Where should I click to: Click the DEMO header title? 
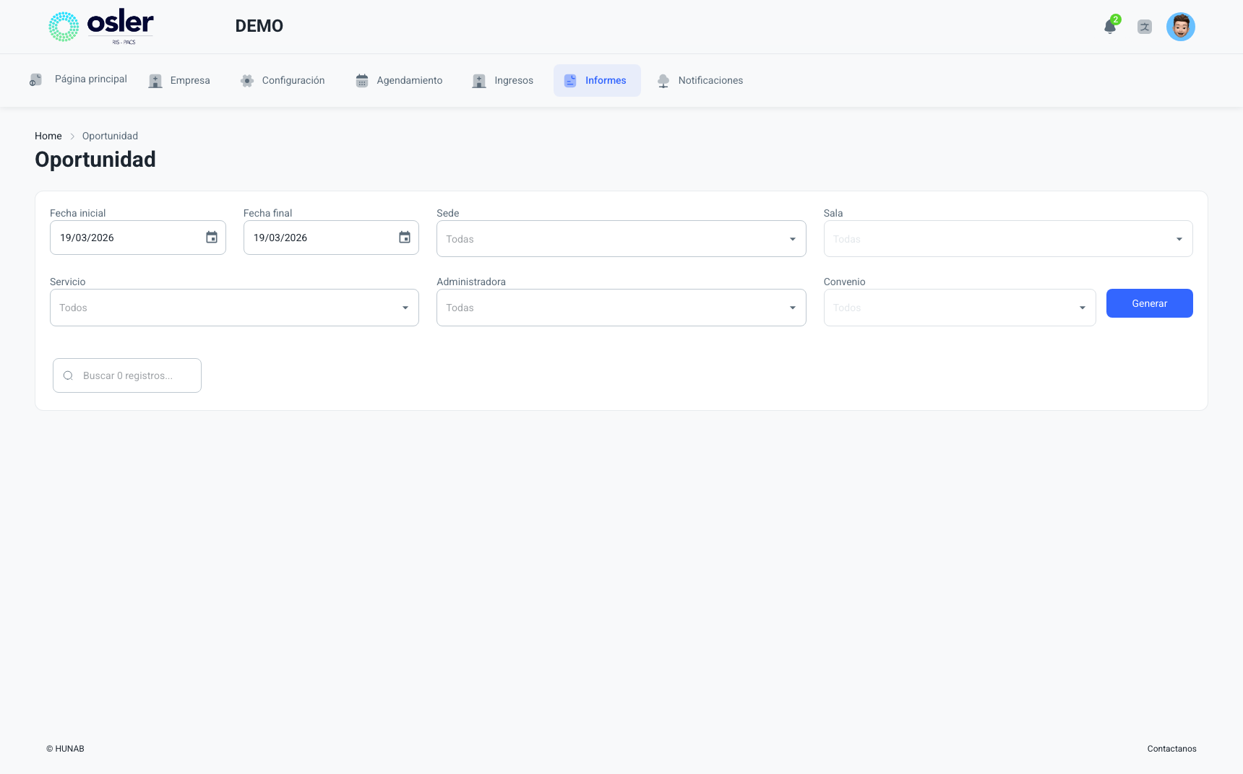pyautogui.click(x=259, y=26)
